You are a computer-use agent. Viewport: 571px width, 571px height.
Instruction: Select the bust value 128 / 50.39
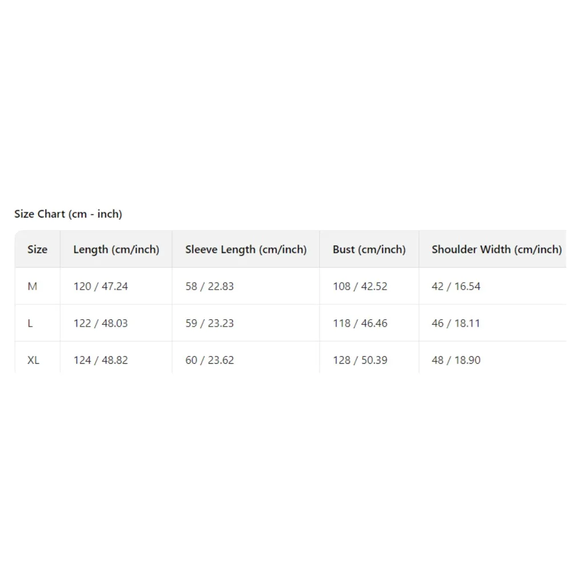click(360, 360)
